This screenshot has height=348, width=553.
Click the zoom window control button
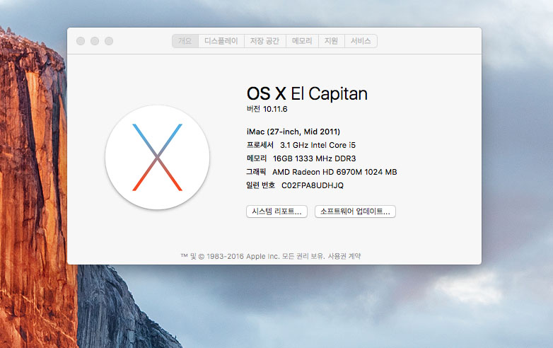pos(109,41)
